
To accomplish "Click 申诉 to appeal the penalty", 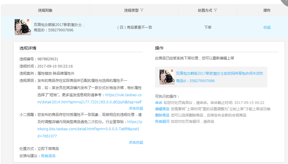I will coord(159,102).
